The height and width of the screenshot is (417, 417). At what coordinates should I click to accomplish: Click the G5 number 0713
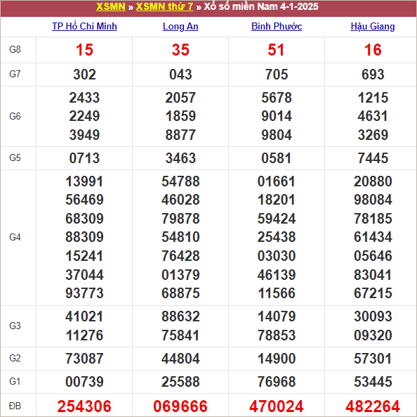pos(84,158)
